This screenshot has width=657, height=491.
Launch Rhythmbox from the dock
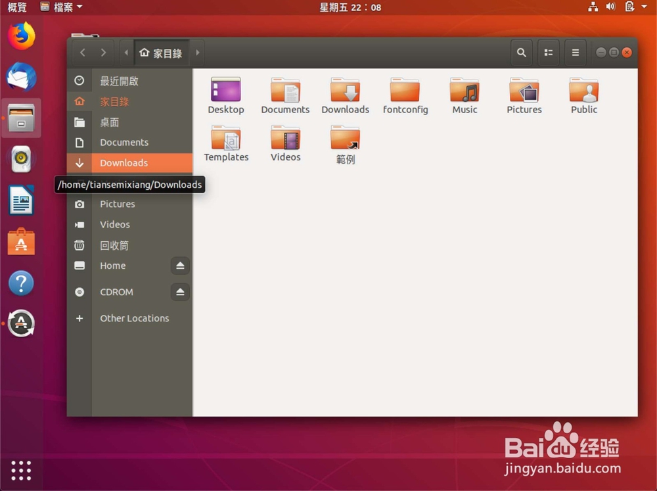click(x=22, y=159)
